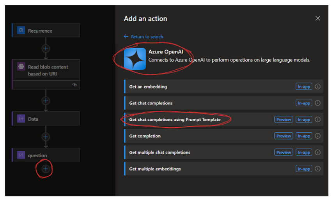Click the question action variable icon
Image resolution: width=333 pixels, height=201 pixels.
(x=21, y=155)
